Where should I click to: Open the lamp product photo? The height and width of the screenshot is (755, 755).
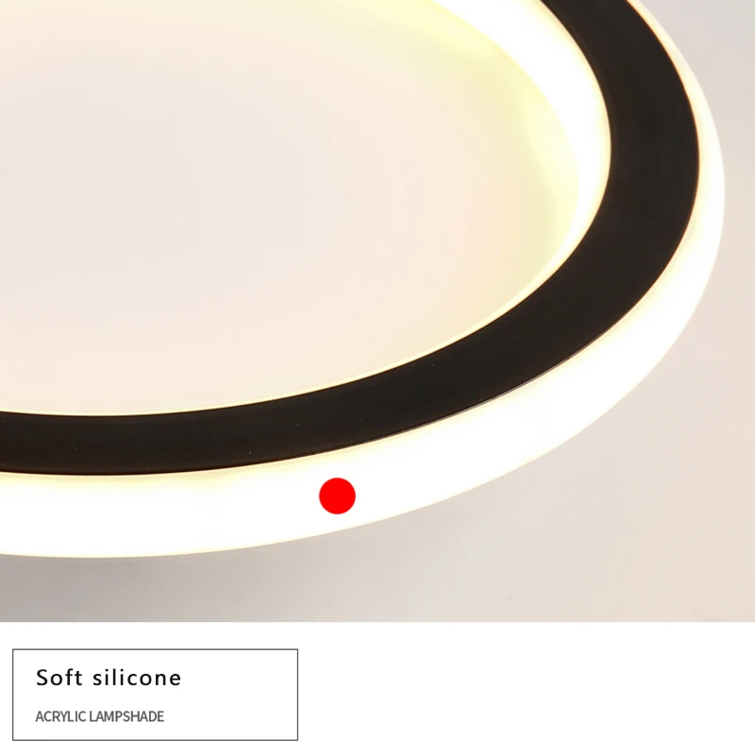click(377, 310)
